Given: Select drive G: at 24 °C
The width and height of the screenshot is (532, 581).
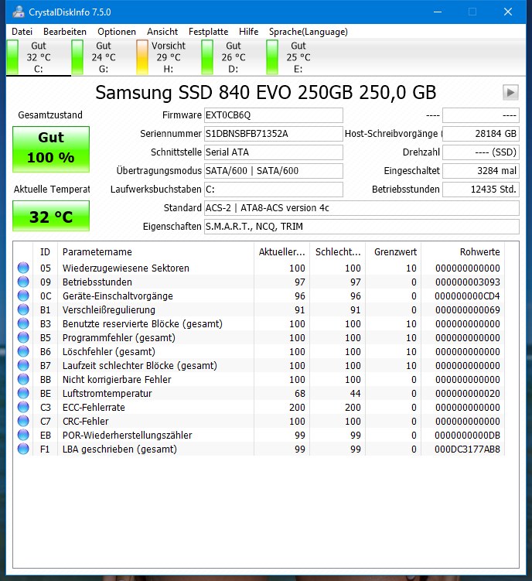Looking at the screenshot, I should pos(103,57).
